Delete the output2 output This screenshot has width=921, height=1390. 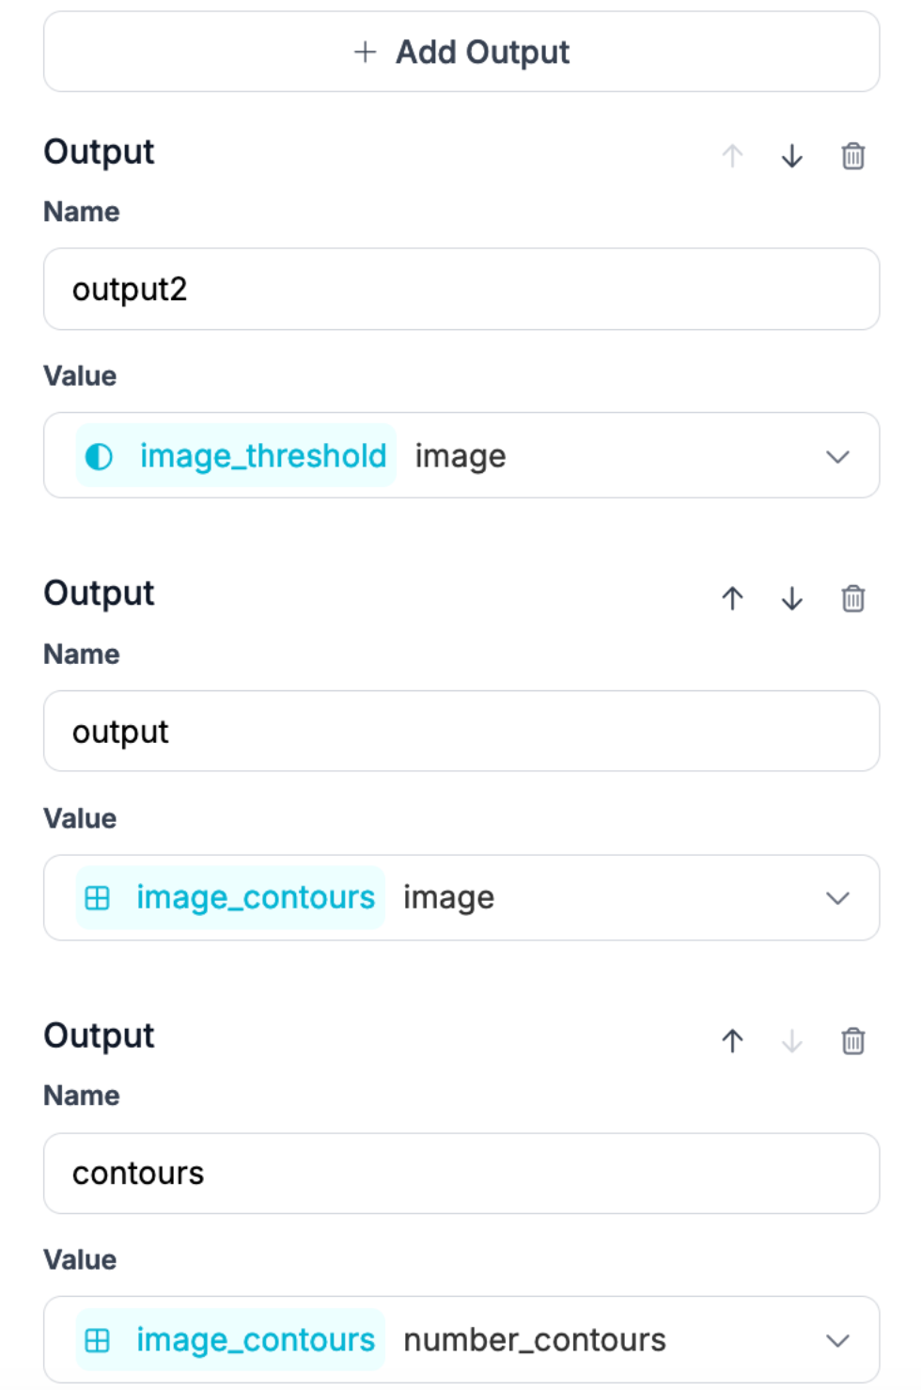pos(852,156)
